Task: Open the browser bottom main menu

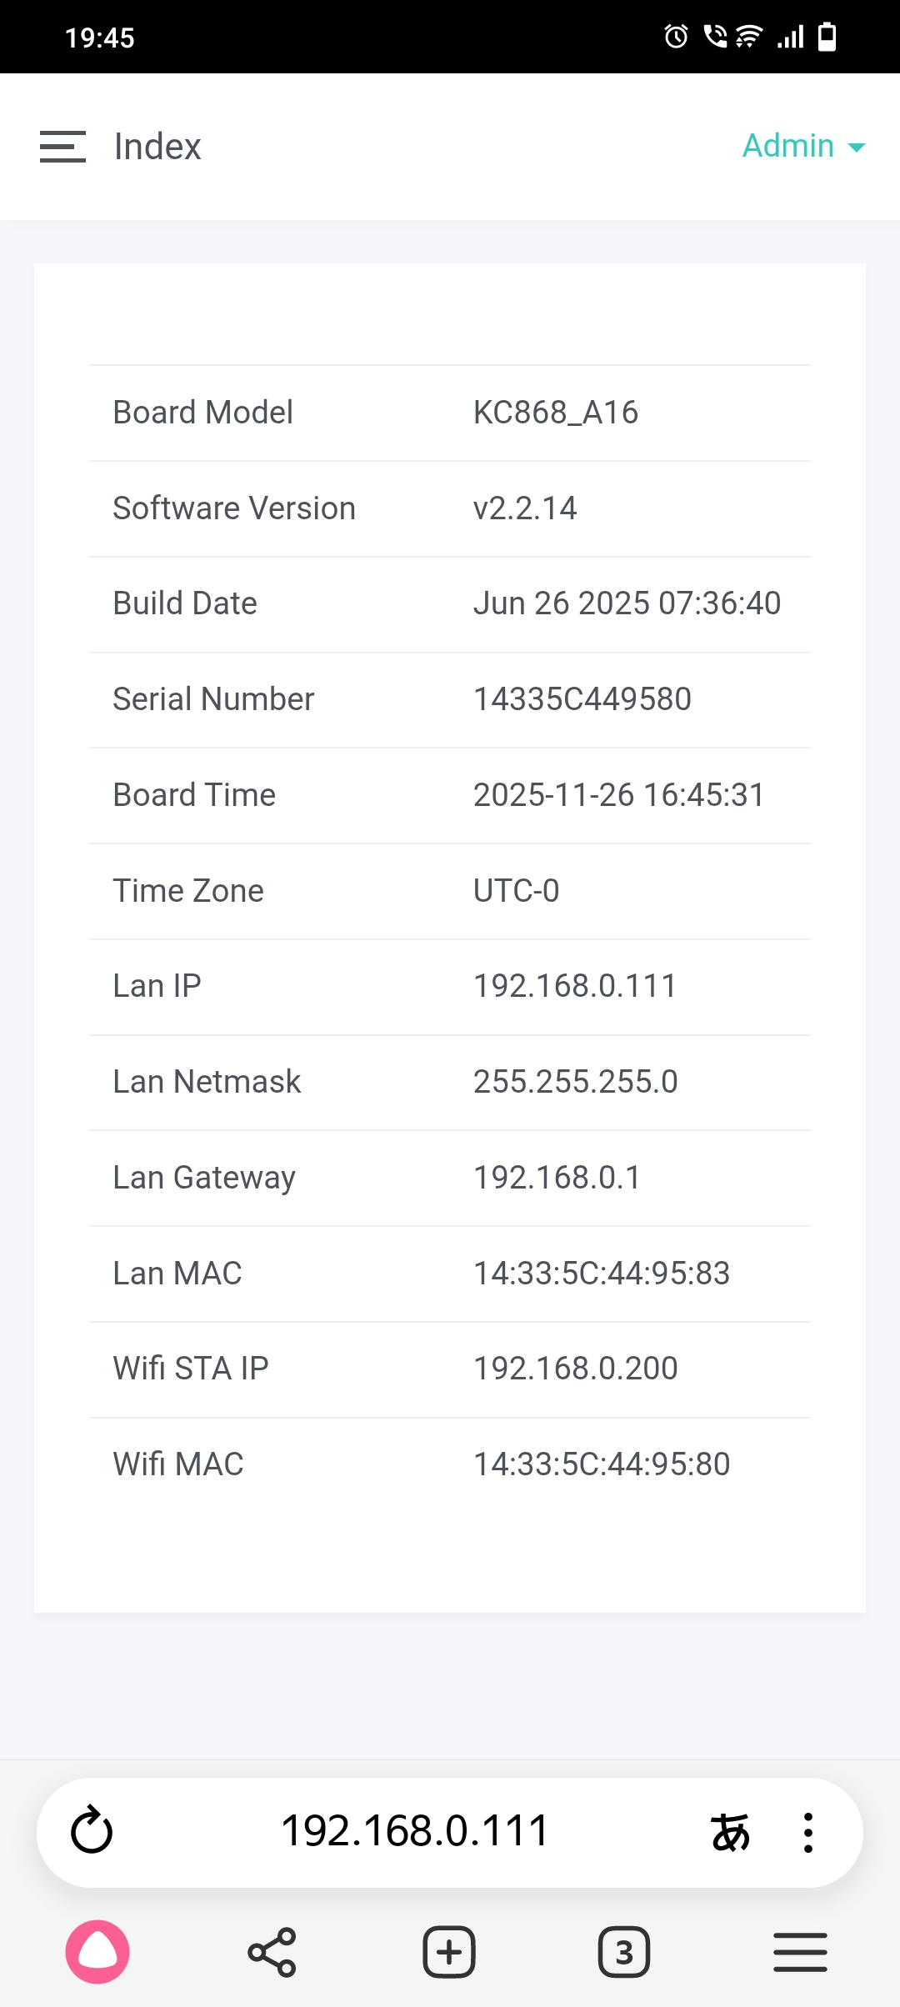Action: [x=800, y=1952]
